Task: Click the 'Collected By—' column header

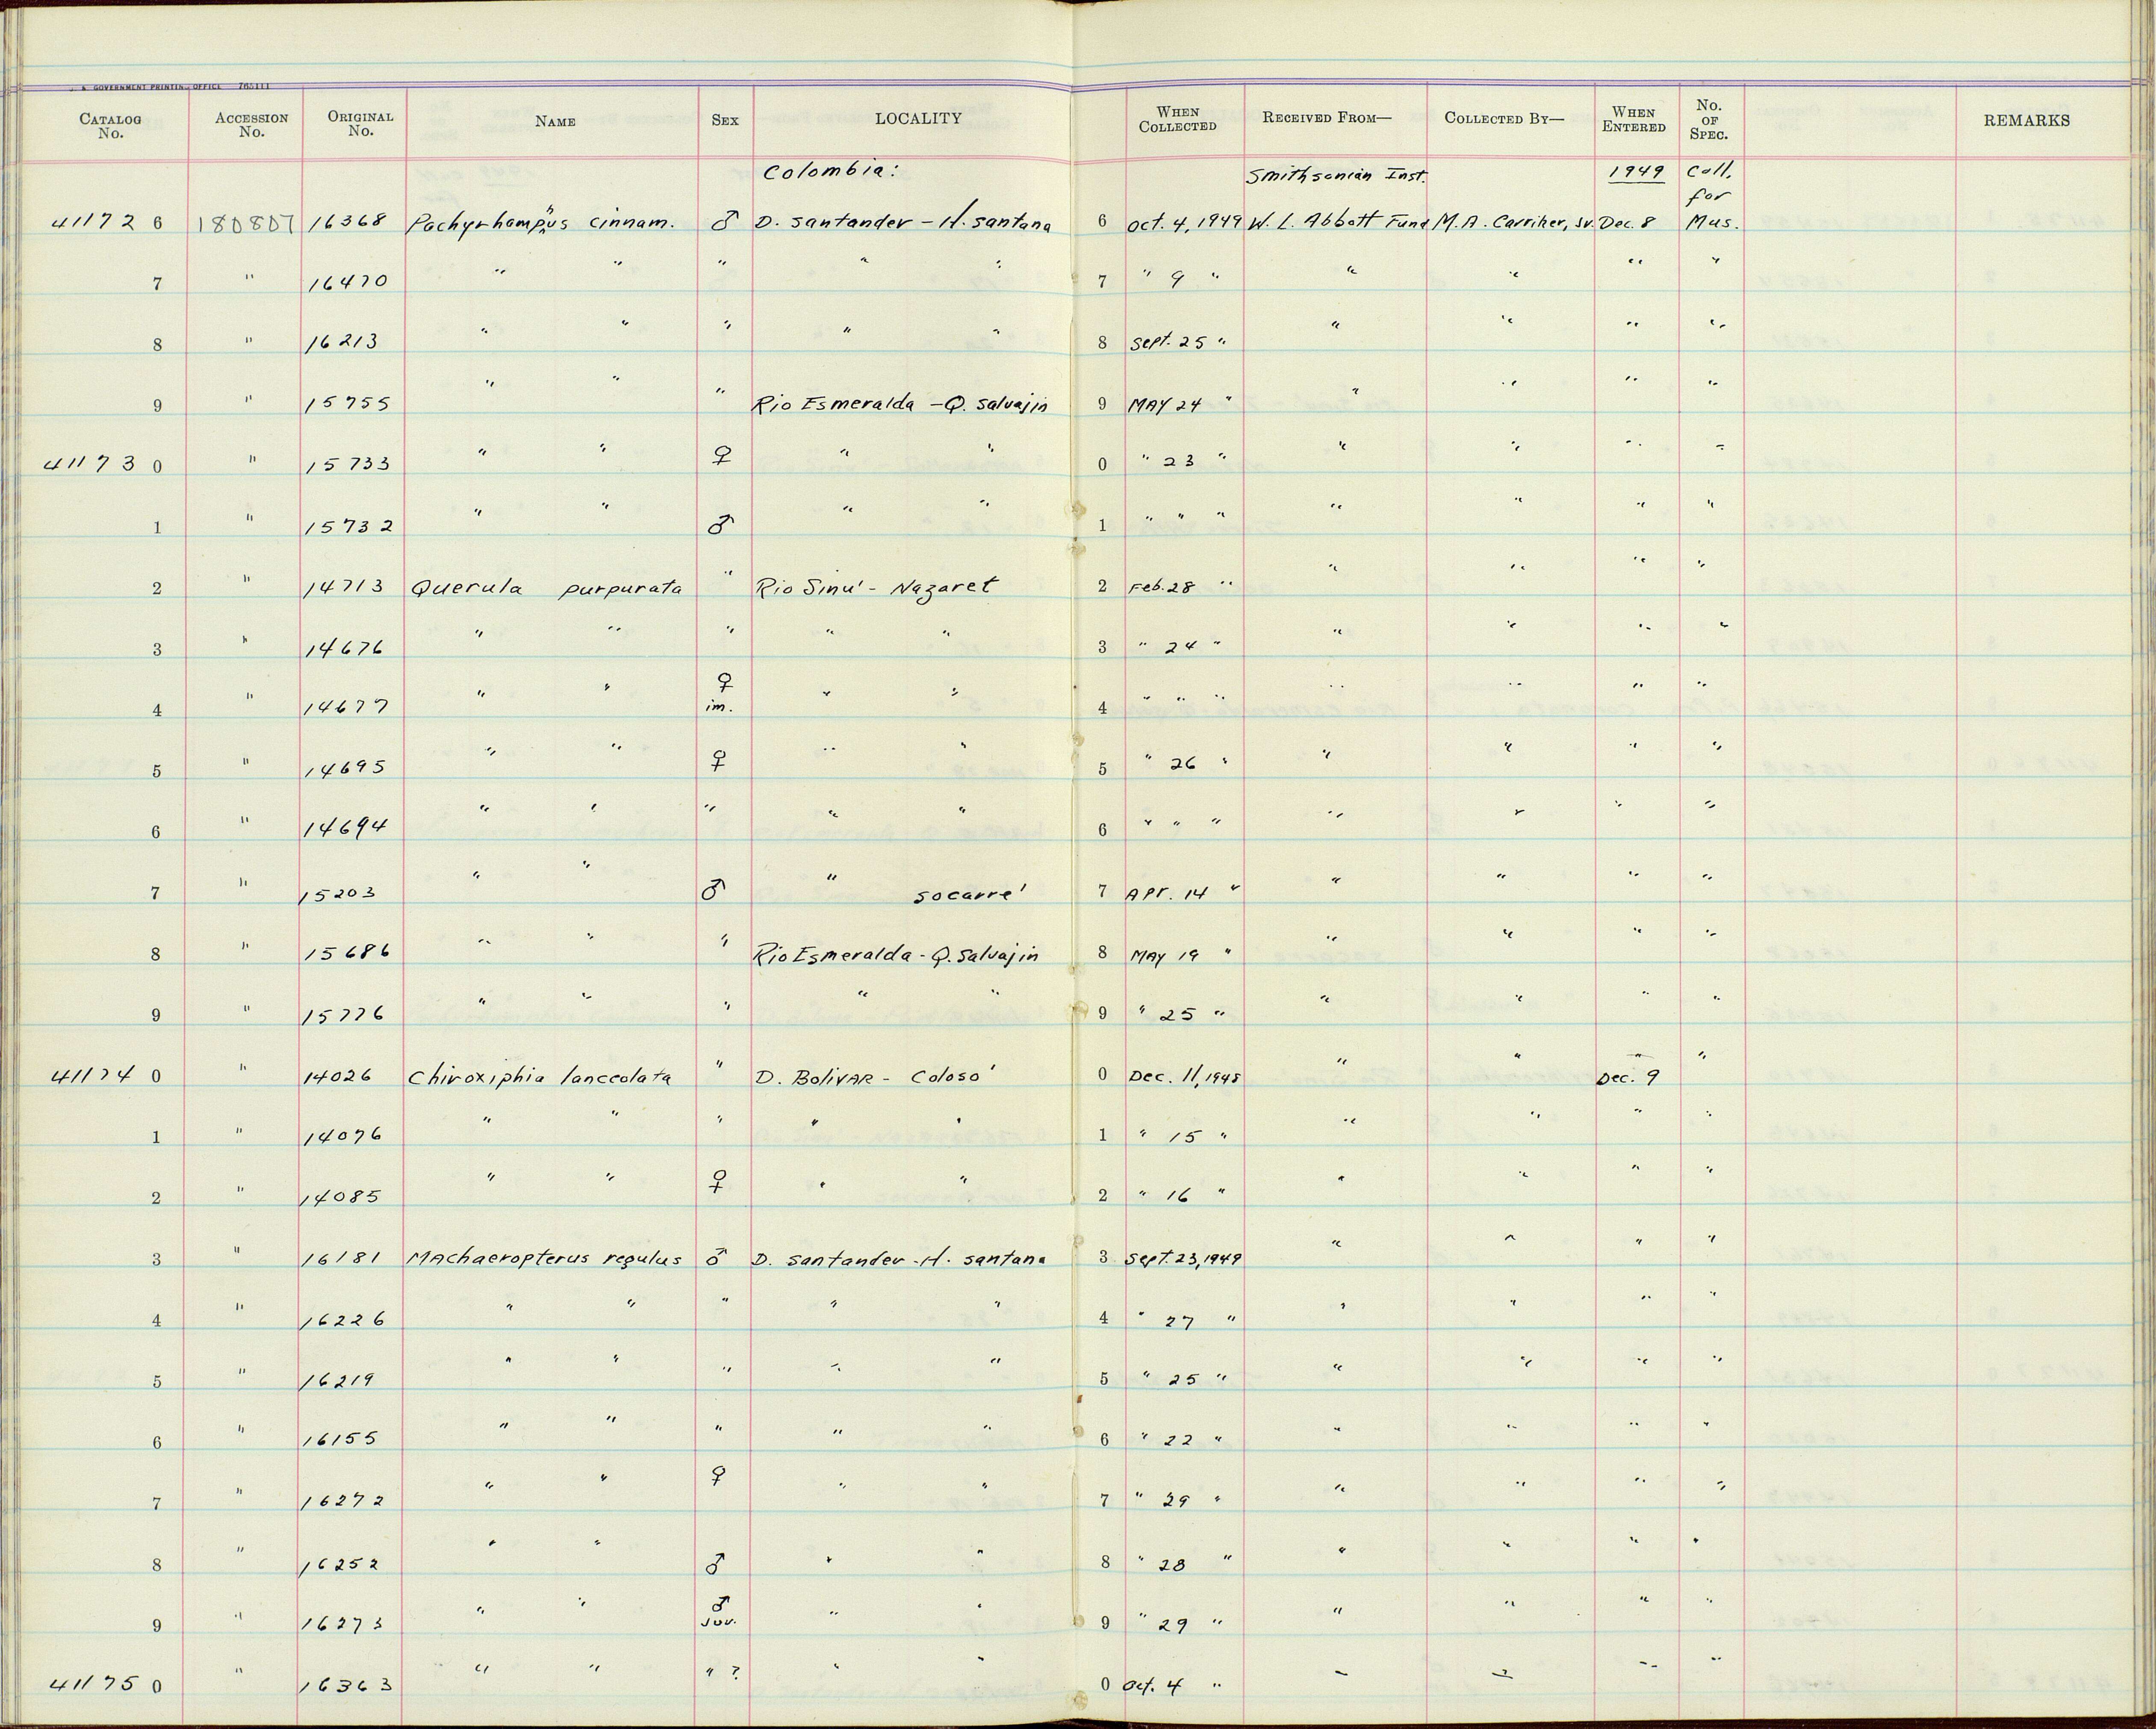Action: (x=1503, y=118)
